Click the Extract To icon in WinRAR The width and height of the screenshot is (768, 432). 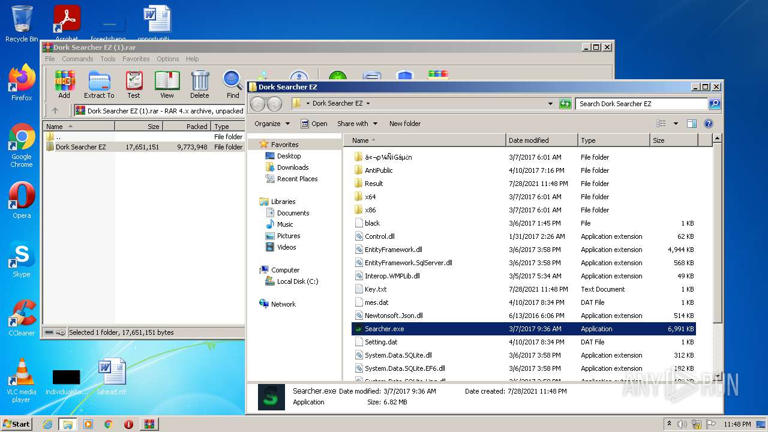pyautogui.click(x=99, y=85)
